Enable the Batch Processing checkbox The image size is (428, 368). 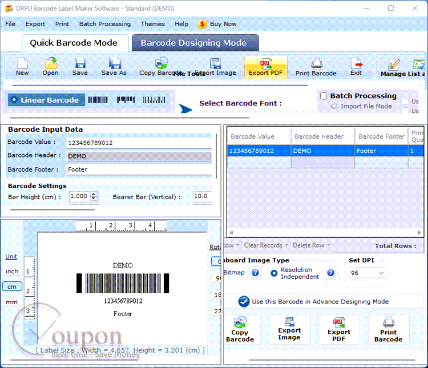point(324,96)
